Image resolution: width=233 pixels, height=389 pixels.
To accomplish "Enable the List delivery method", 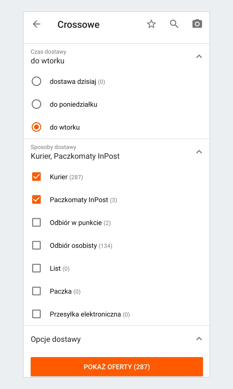I will click(x=36, y=268).
